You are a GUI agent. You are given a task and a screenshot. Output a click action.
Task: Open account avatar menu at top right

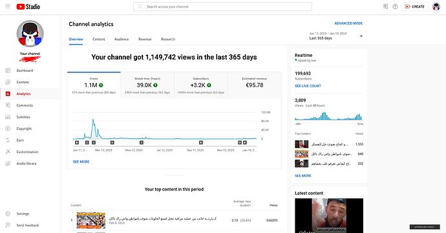click(x=436, y=6)
